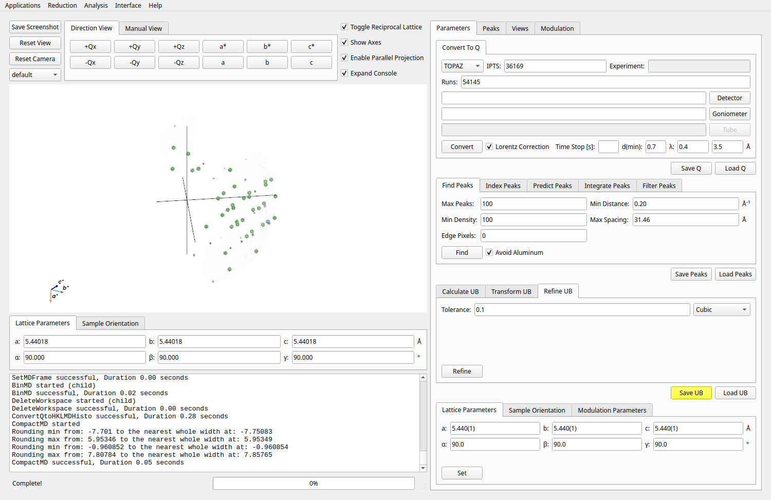Open the Interface menu
The image size is (771, 500).
pos(128,5)
